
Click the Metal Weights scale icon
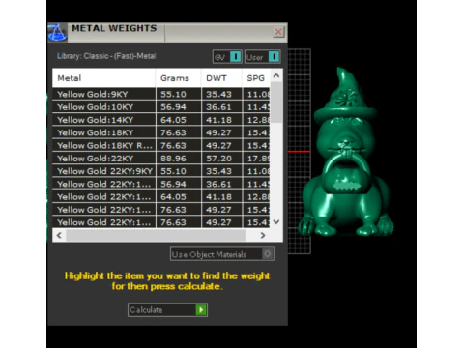point(57,32)
